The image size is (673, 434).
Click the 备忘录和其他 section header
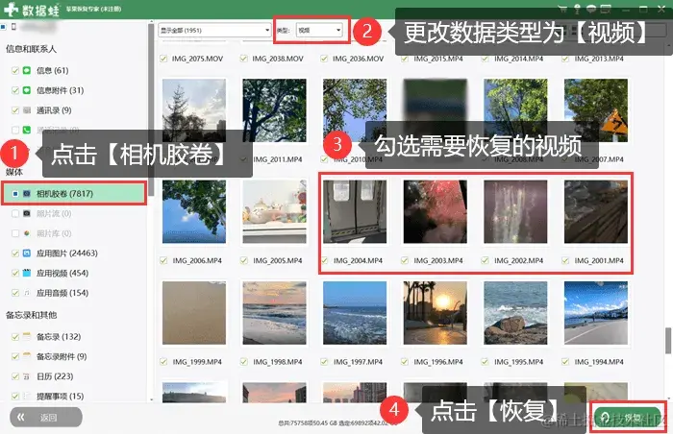(x=31, y=315)
